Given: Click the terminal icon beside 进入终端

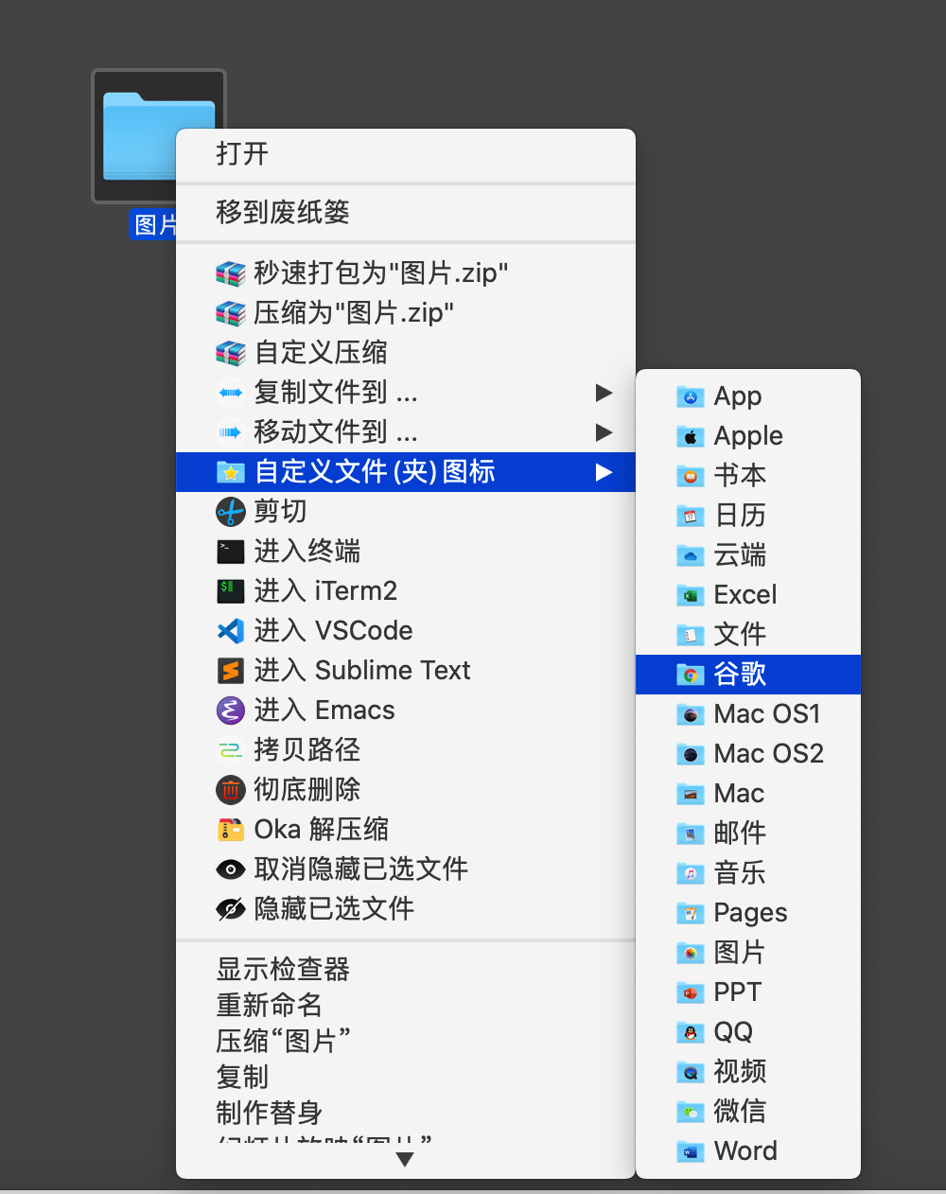Looking at the screenshot, I should tap(231, 552).
